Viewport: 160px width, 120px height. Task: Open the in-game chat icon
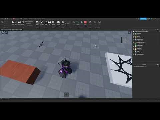click(x=6, y=32)
